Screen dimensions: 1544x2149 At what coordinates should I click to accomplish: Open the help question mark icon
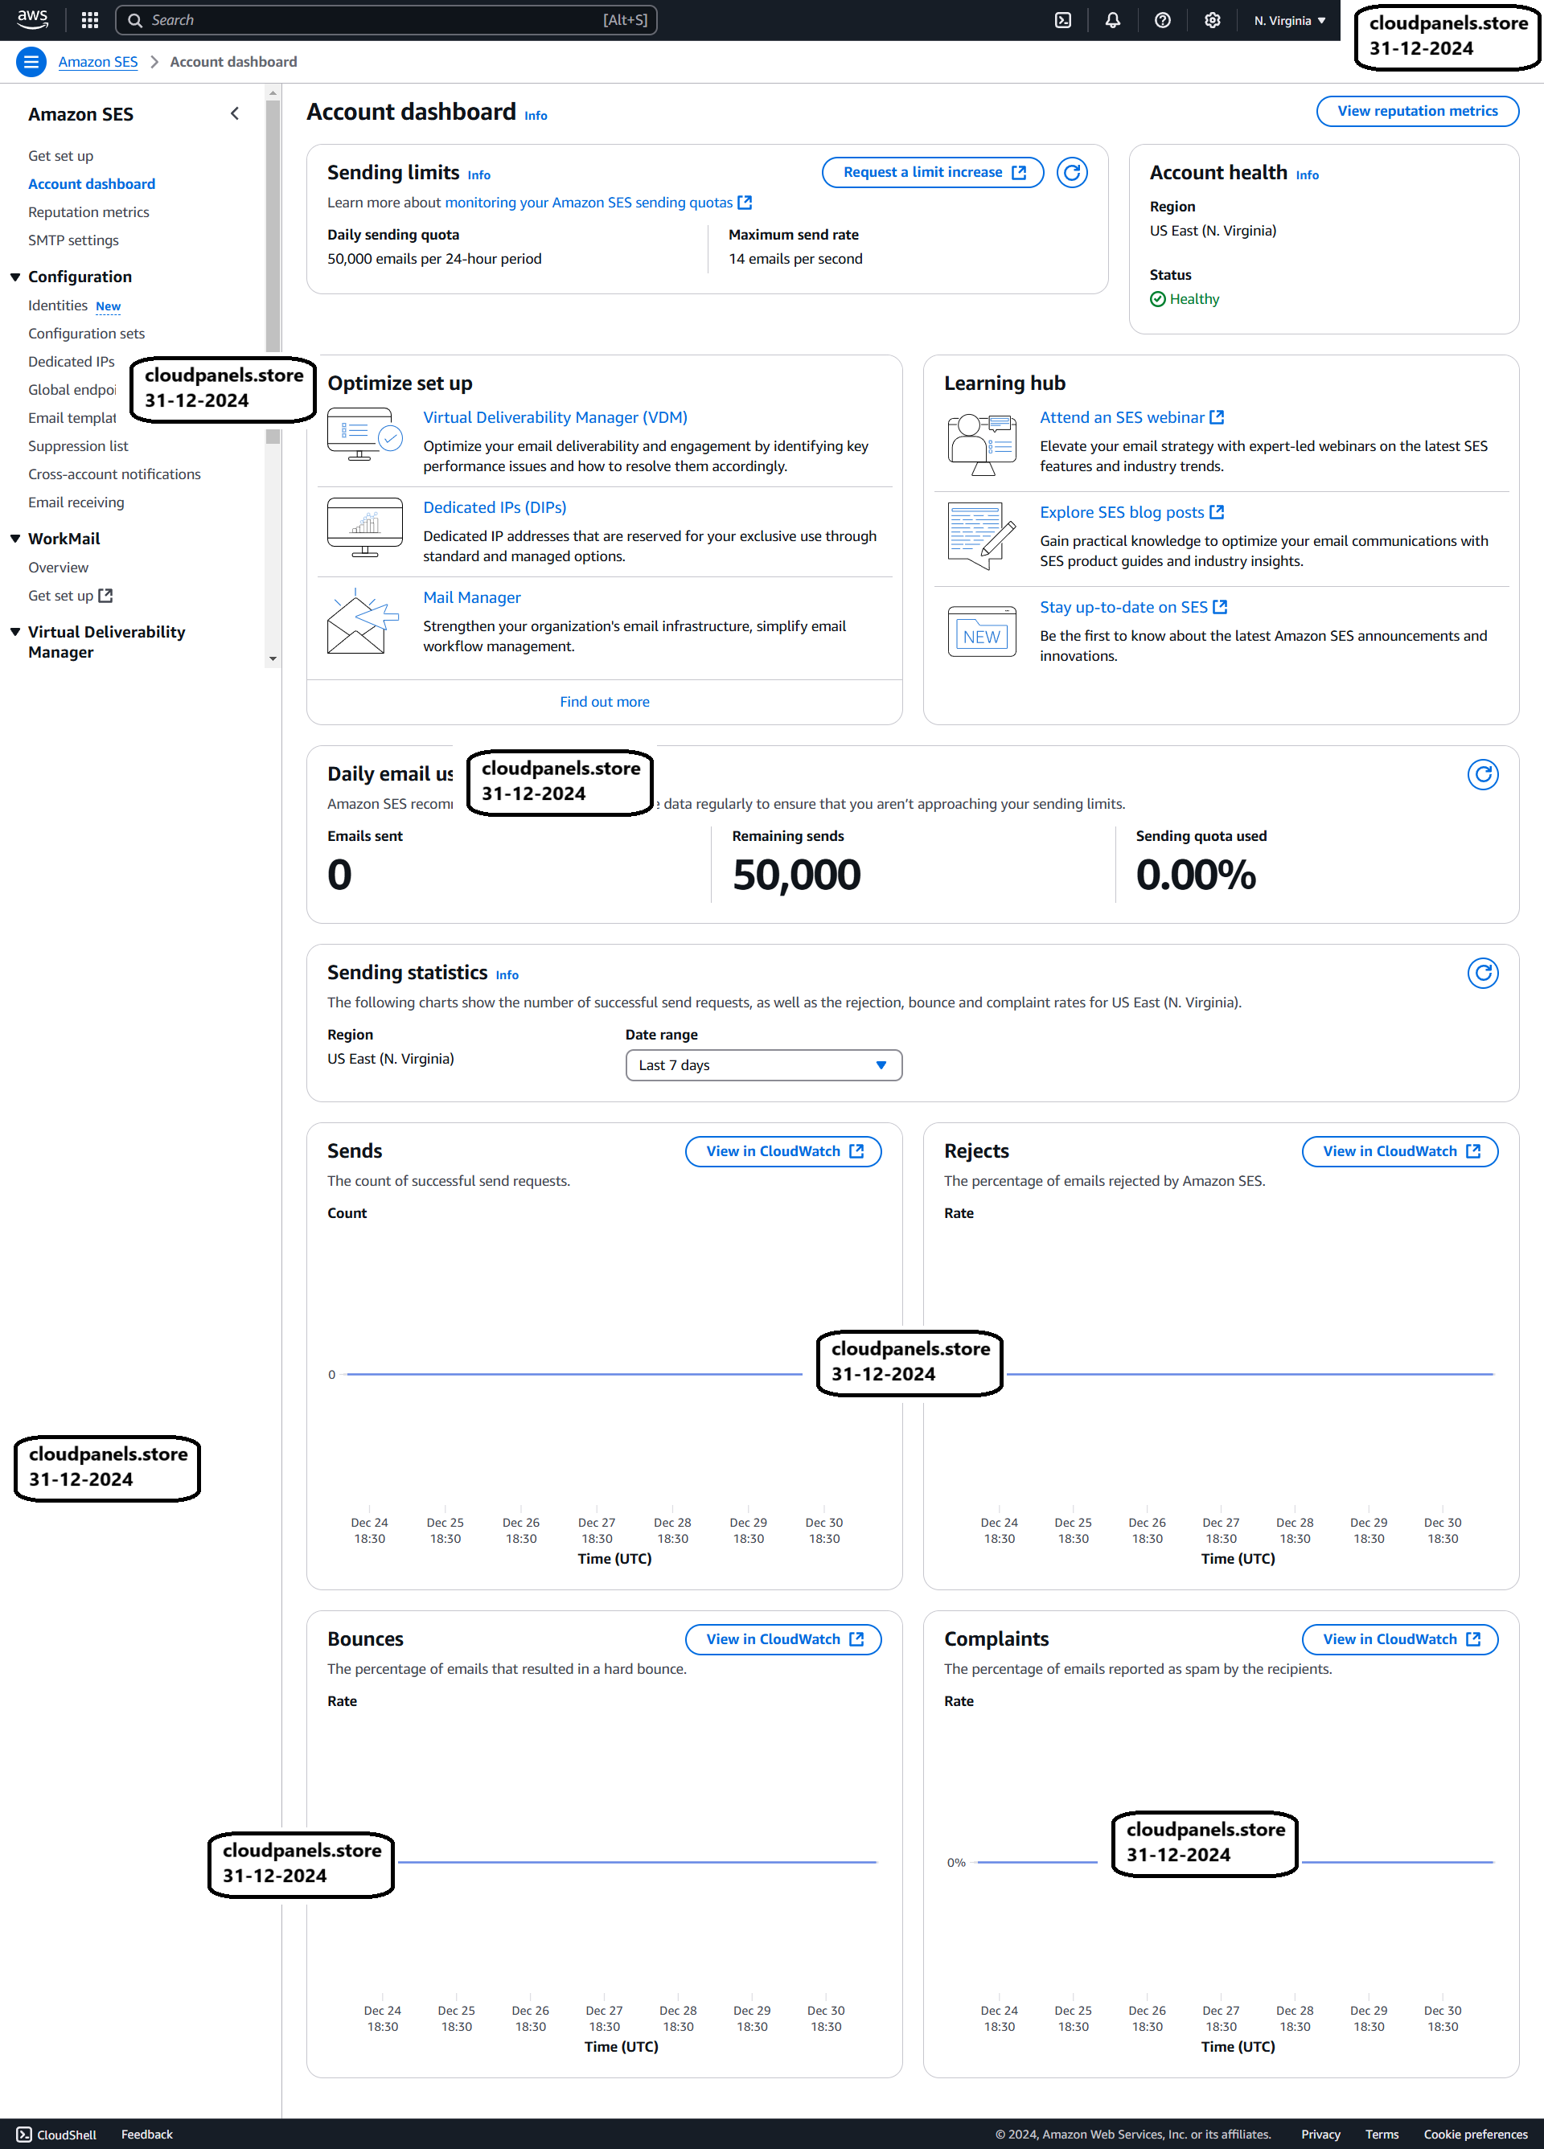click(x=1163, y=20)
